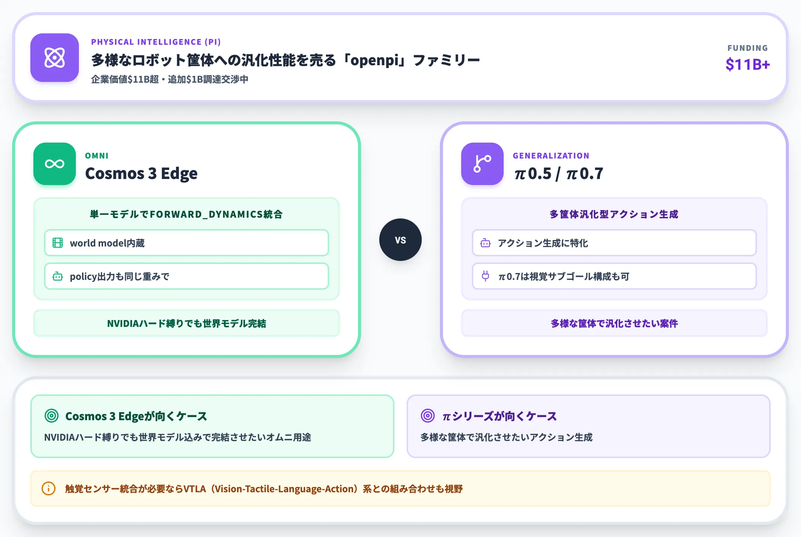Click the FUNDING label
This screenshot has height=537, width=801.
click(748, 48)
